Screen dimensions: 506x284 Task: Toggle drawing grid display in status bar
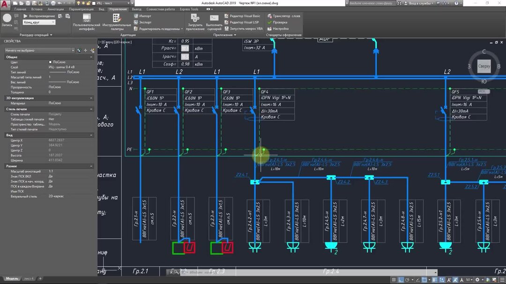tap(394, 280)
